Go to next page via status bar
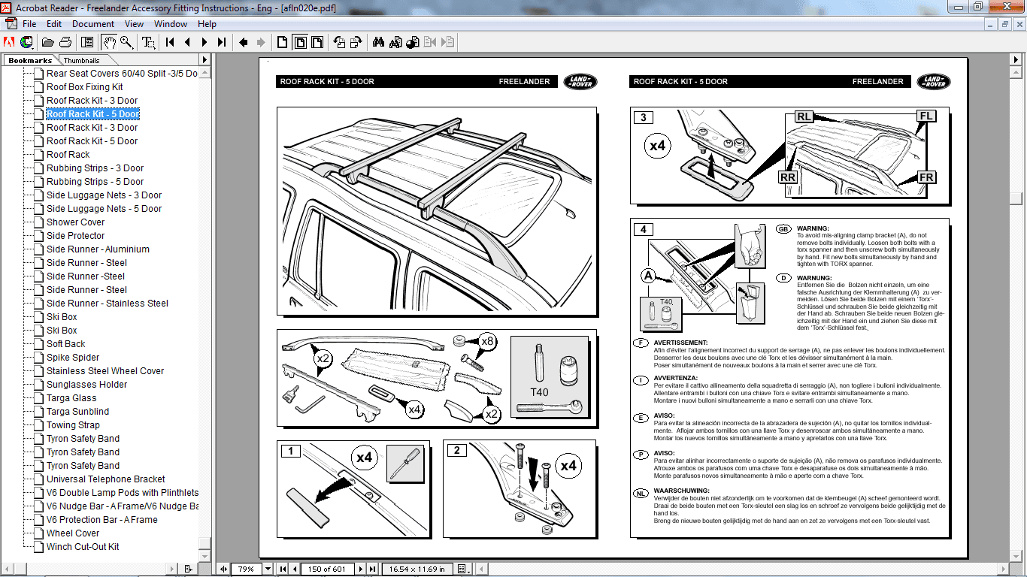The width and height of the screenshot is (1027, 577). (x=361, y=569)
